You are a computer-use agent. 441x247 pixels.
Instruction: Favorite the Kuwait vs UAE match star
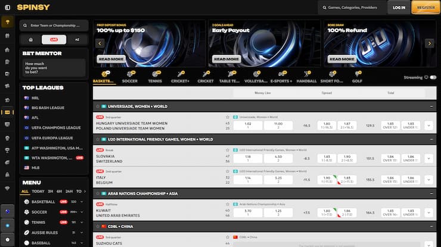point(227,204)
